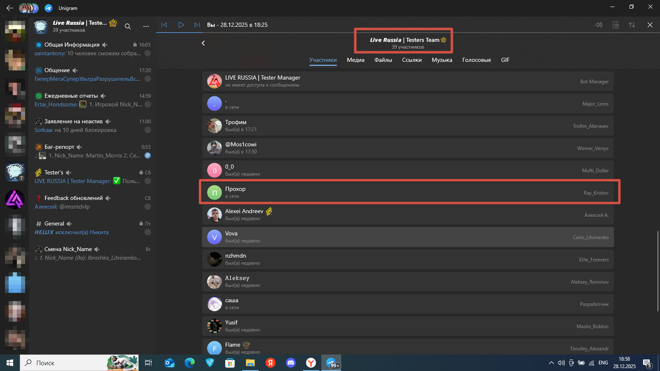Click Testers Team group avatar in header
660x371 pixels.
point(41,26)
